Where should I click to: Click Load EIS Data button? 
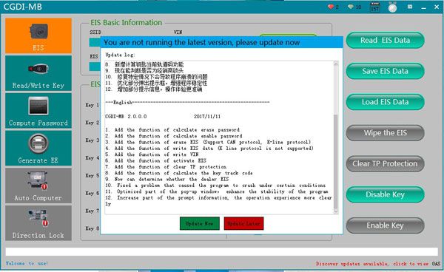[385, 102]
